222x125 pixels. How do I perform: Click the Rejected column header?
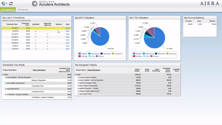(x=59, y=24)
